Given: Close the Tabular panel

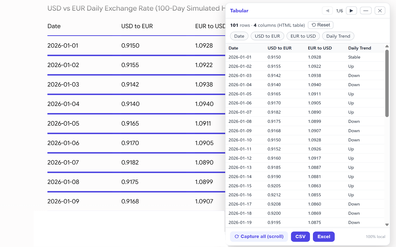Looking at the screenshot, I should click(380, 11).
